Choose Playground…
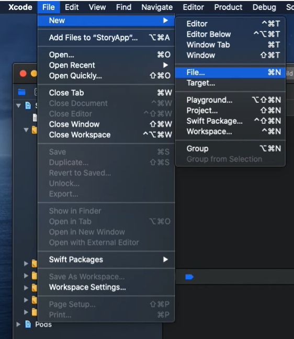Image resolution: width=294 pixels, height=339 pixels. pos(231,100)
